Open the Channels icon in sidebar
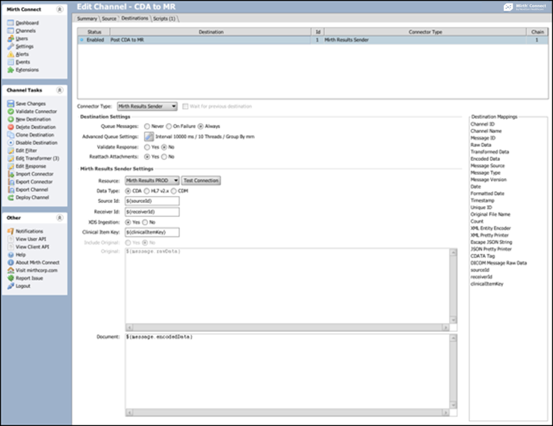553x426 pixels. click(11, 31)
